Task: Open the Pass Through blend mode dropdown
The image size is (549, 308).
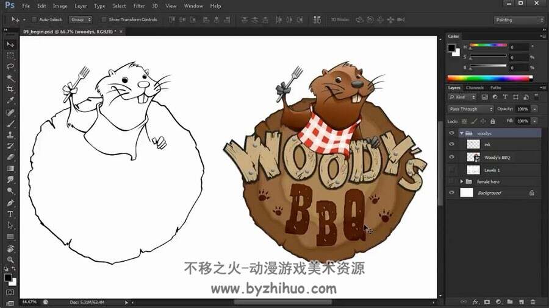Action: [x=470, y=109]
